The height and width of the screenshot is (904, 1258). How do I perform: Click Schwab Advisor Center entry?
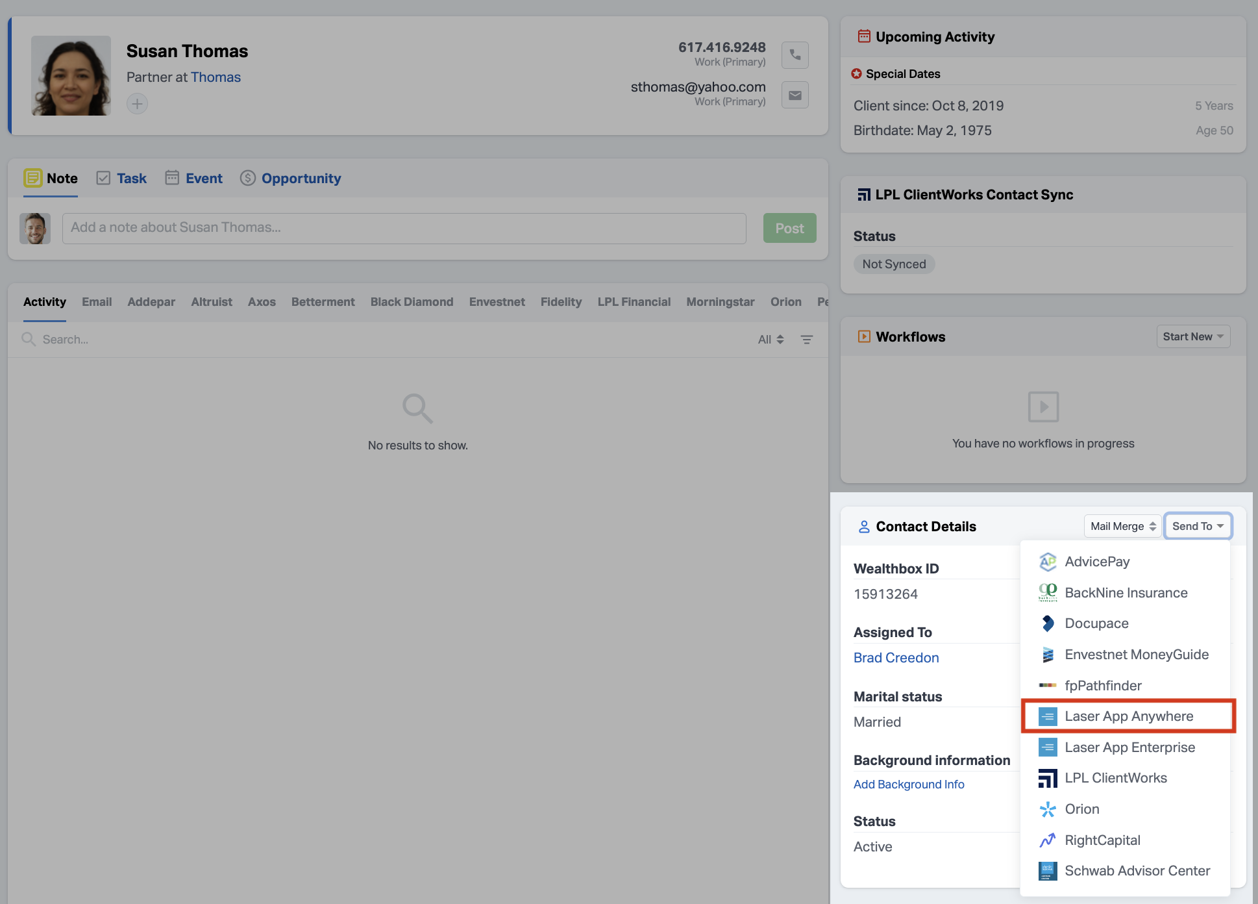point(1137,871)
